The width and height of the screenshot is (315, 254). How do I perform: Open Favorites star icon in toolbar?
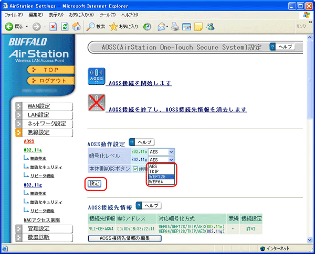[113, 27]
